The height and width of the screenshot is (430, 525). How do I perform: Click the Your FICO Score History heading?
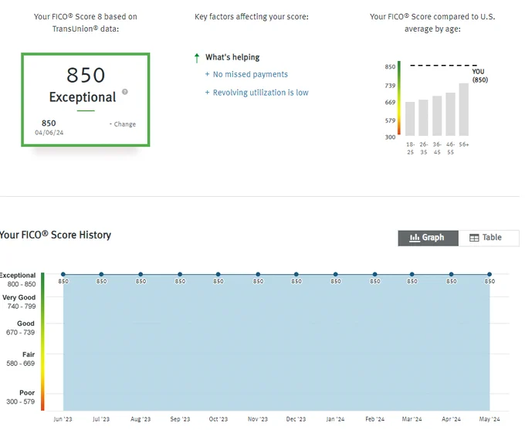55,235
